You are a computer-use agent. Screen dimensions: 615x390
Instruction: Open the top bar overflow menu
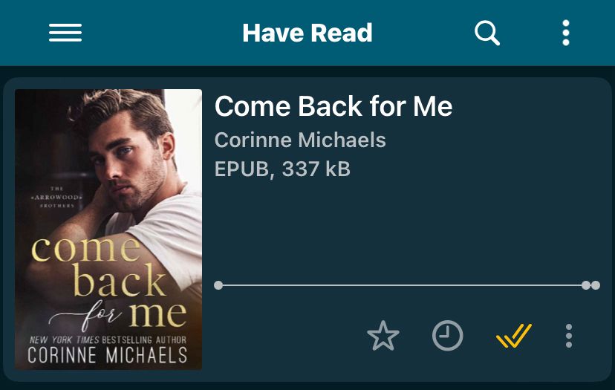pyautogui.click(x=565, y=33)
